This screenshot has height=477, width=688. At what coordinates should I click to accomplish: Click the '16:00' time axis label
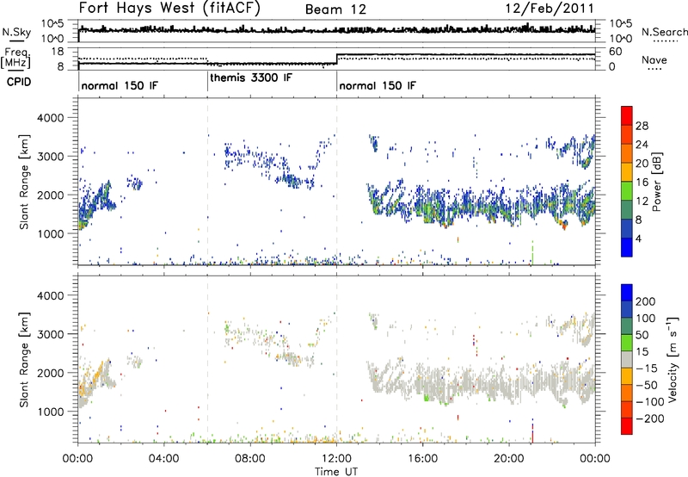tap(422, 458)
